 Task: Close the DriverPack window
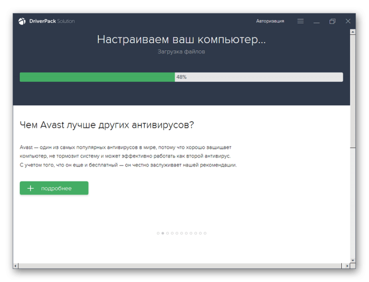[x=348, y=21]
